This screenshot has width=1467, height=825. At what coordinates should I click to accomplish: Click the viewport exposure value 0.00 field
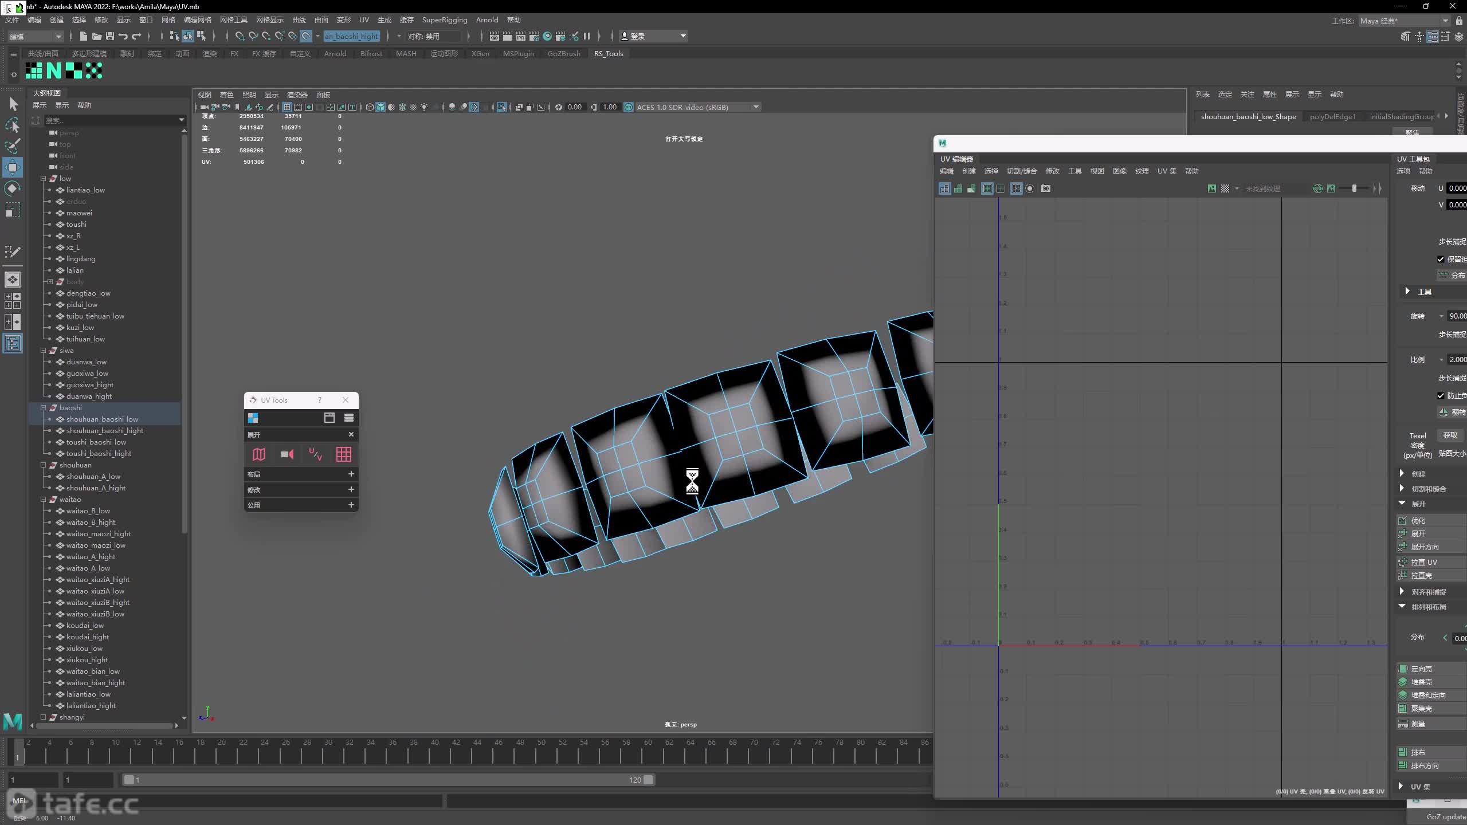[574, 107]
